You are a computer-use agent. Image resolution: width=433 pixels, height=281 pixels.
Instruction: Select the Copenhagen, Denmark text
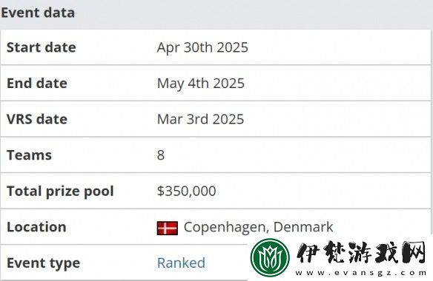click(x=259, y=227)
